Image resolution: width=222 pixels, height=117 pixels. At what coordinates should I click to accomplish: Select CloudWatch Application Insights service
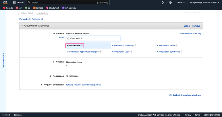pos(83,52)
